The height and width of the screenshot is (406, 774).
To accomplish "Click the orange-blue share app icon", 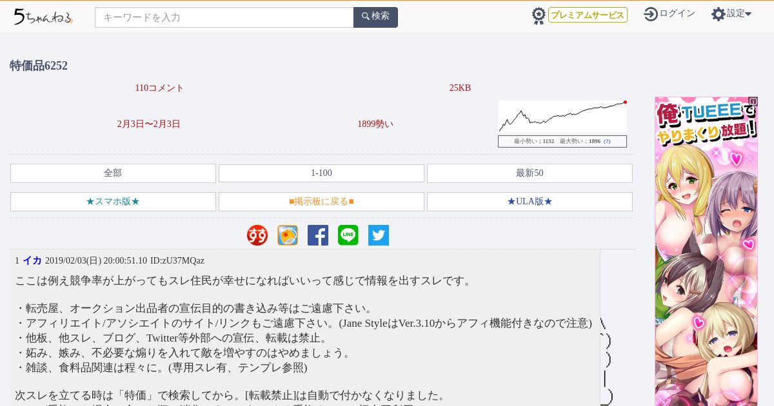I will pyautogui.click(x=288, y=235).
